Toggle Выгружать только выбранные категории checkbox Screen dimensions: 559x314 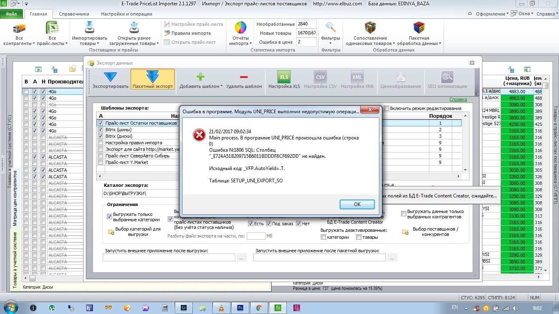coord(109,217)
